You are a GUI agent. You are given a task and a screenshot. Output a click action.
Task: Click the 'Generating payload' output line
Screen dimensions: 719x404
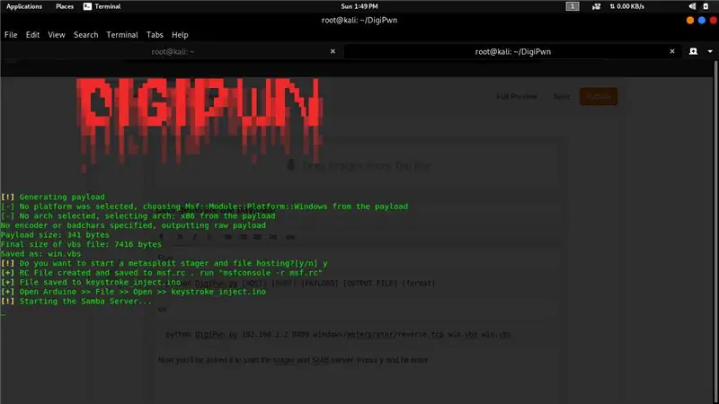click(53, 197)
